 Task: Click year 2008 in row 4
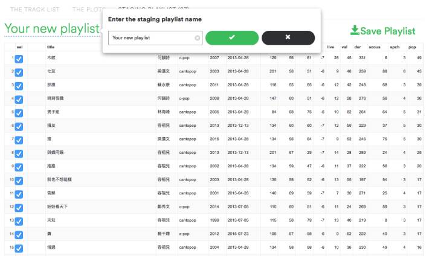click(x=214, y=98)
